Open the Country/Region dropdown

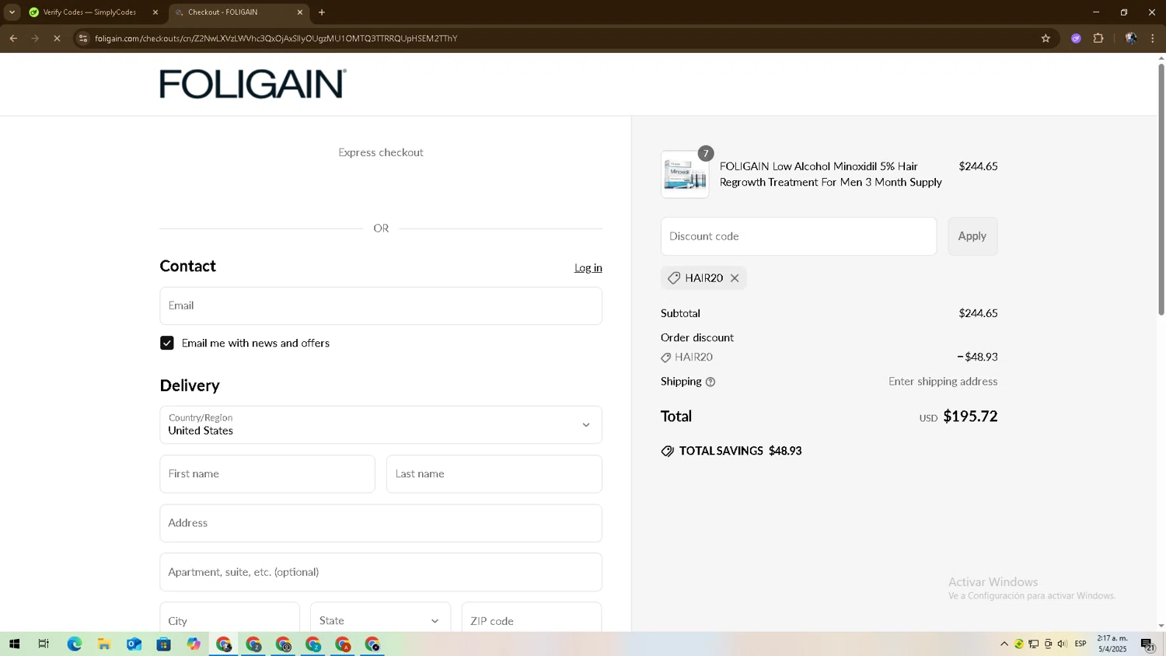(x=381, y=424)
